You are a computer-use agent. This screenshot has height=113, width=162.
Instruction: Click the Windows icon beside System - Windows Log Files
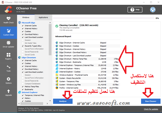[x=57, y=85]
